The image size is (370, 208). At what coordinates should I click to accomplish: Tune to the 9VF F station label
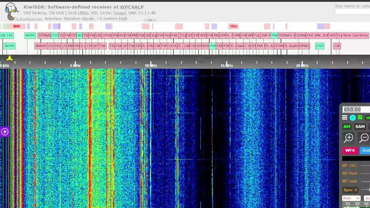pyautogui.click(x=265, y=36)
